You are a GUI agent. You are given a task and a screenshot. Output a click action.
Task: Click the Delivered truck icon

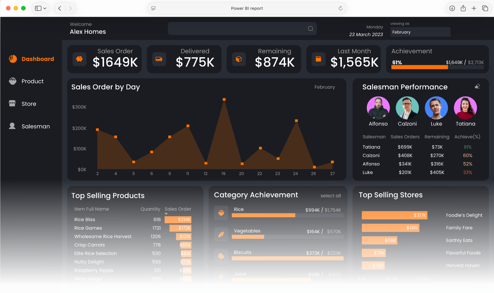pos(159,59)
